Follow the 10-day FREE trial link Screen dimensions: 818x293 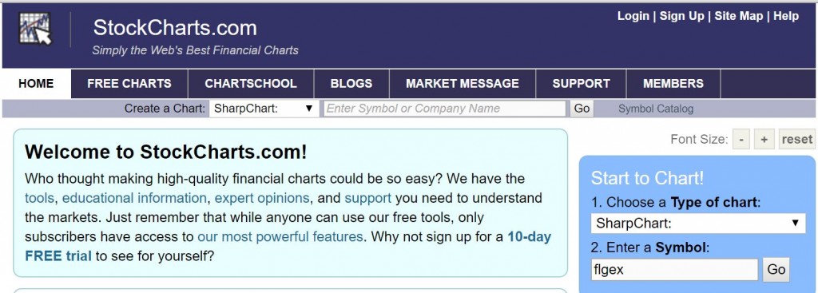tap(288, 247)
